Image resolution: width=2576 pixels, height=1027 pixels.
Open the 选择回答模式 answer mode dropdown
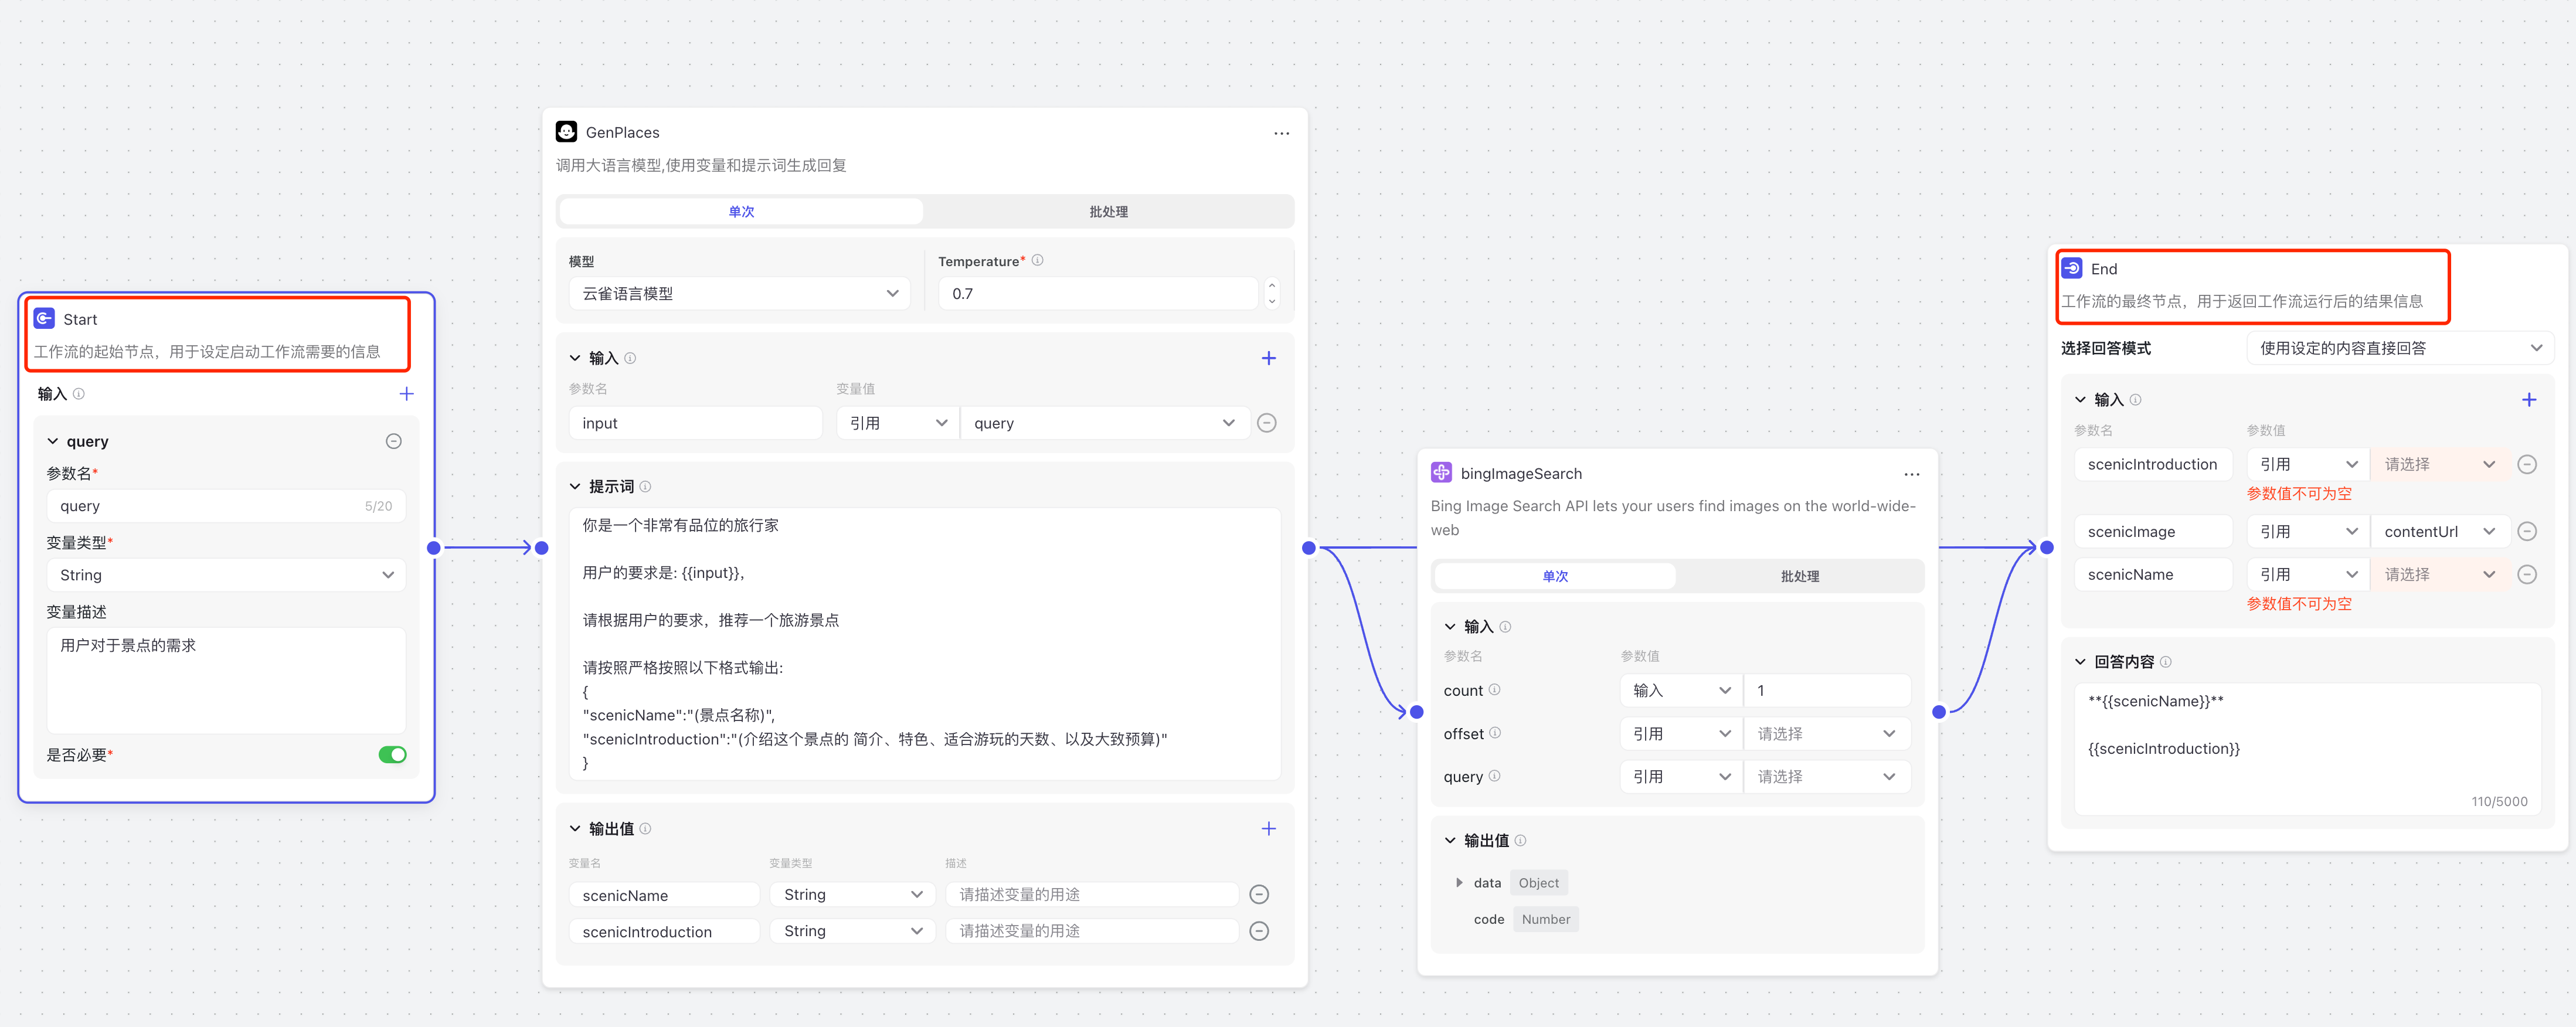pos(2399,348)
